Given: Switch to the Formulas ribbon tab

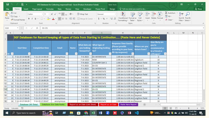Looking at the screenshot, I should pos(50,9).
